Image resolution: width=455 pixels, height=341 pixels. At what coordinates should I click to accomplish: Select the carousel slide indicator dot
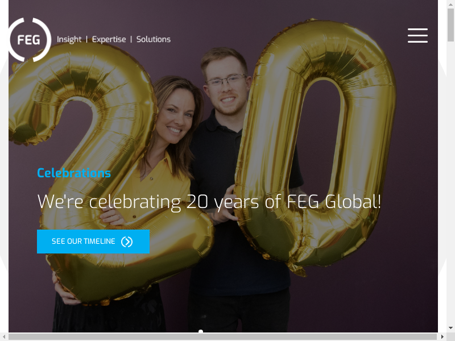[201, 331]
